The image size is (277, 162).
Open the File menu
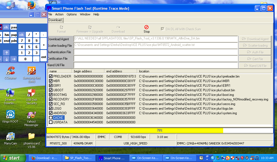tap(50, 14)
